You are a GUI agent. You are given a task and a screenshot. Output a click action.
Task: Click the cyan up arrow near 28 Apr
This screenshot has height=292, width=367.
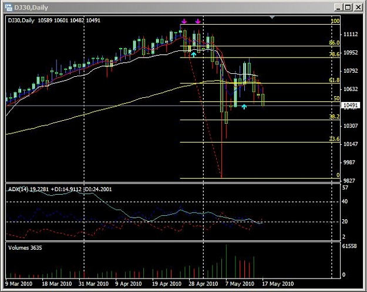click(194, 55)
